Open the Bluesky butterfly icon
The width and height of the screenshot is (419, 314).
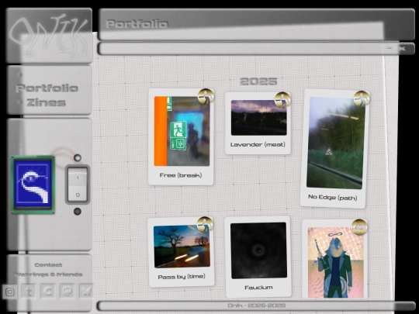86,291
